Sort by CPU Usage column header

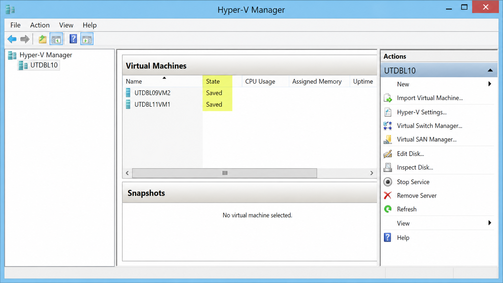point(265,81)
